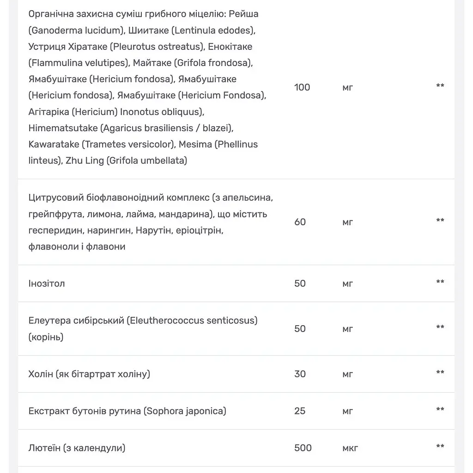This screenshot has height=473, width=473.
Task: Select the 50 value in Інозітол row
Action: (x=300, y=284)
